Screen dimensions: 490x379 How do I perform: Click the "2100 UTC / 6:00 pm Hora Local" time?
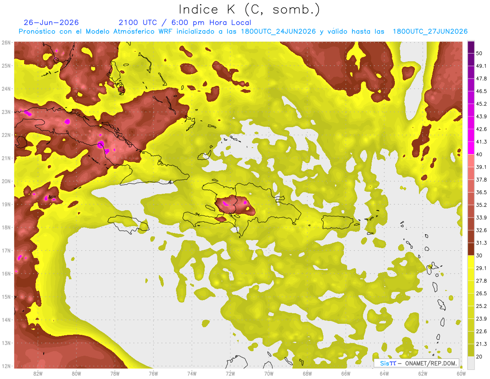(x=185, y=22)
